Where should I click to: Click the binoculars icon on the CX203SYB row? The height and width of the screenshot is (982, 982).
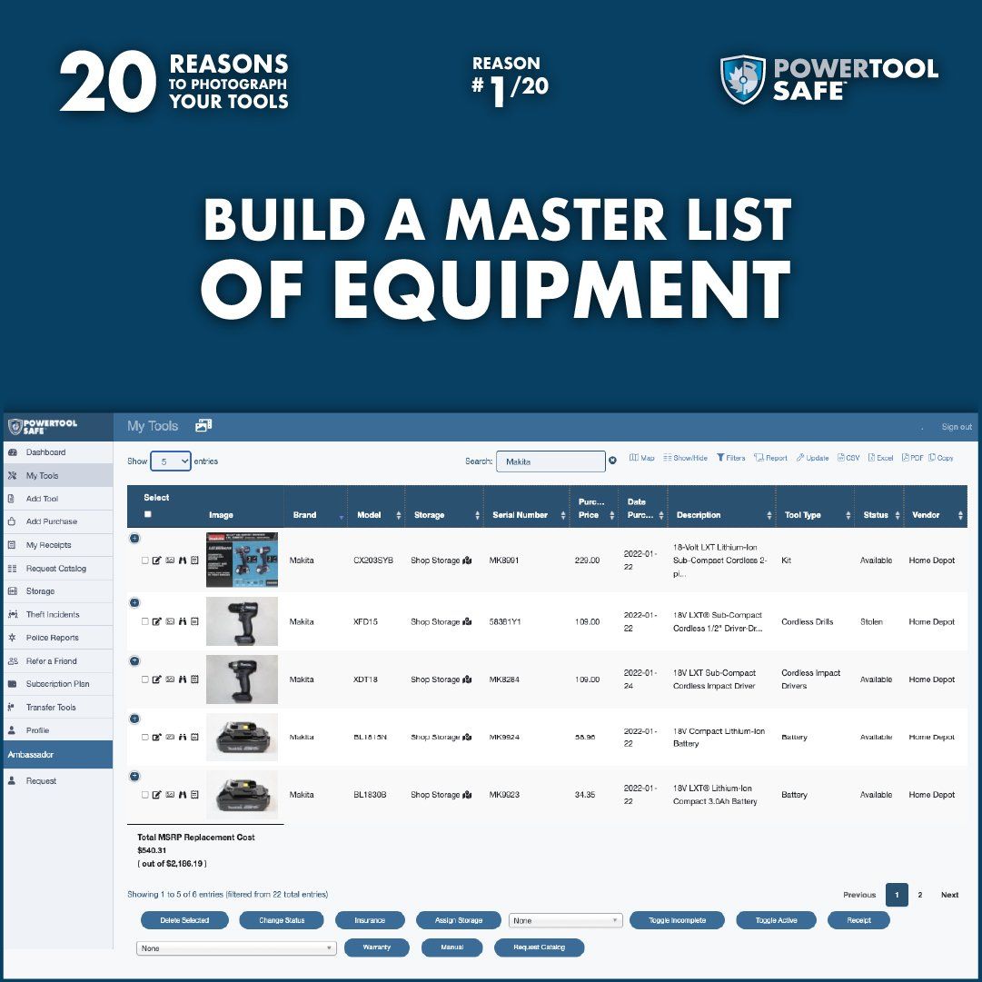pos(183,560)
